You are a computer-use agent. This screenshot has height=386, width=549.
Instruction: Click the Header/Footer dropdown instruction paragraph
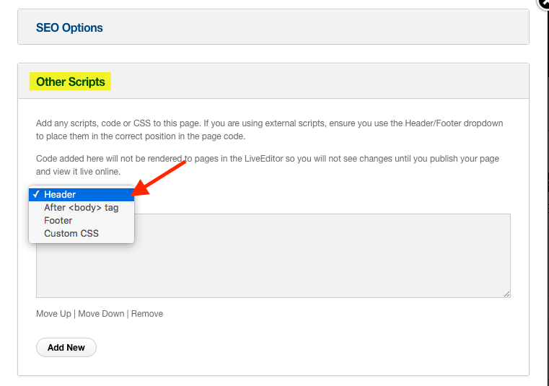(x=270, y=130)
